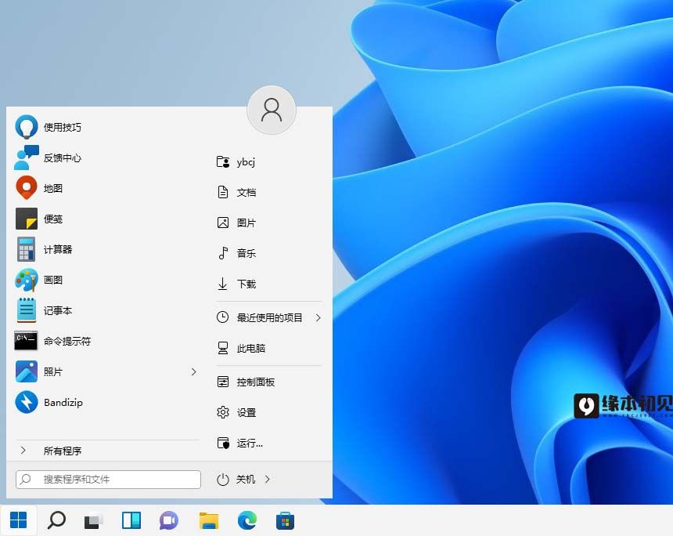Open the 使用技巧 tips app icon
Image resolution: width=673 pixels, height=536 pixels.
(26, 127)
